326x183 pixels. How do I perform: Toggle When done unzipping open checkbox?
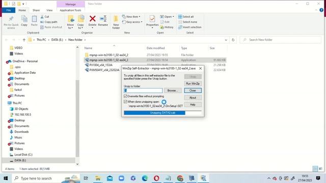point(125,102)
